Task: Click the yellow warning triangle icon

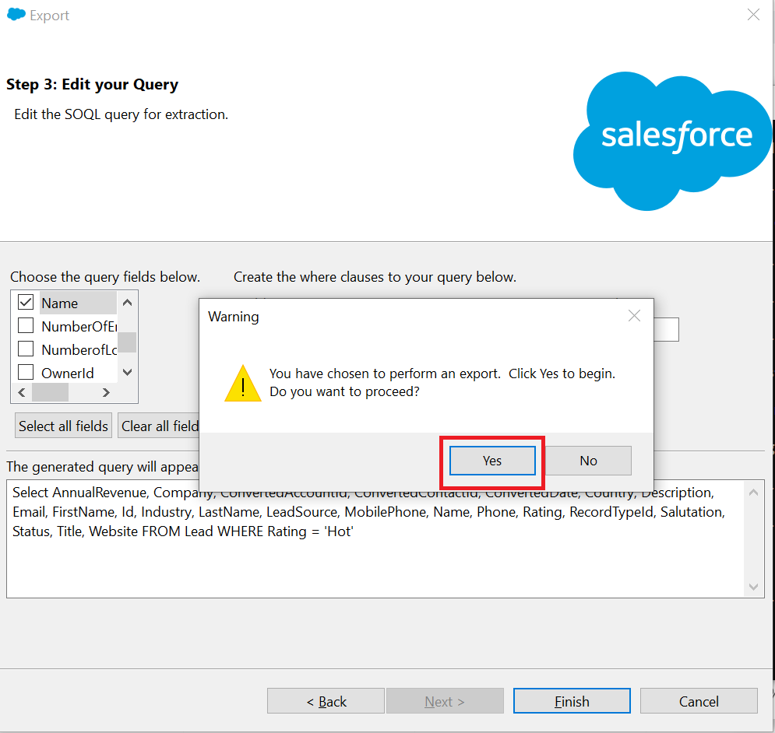Action: 243,384
